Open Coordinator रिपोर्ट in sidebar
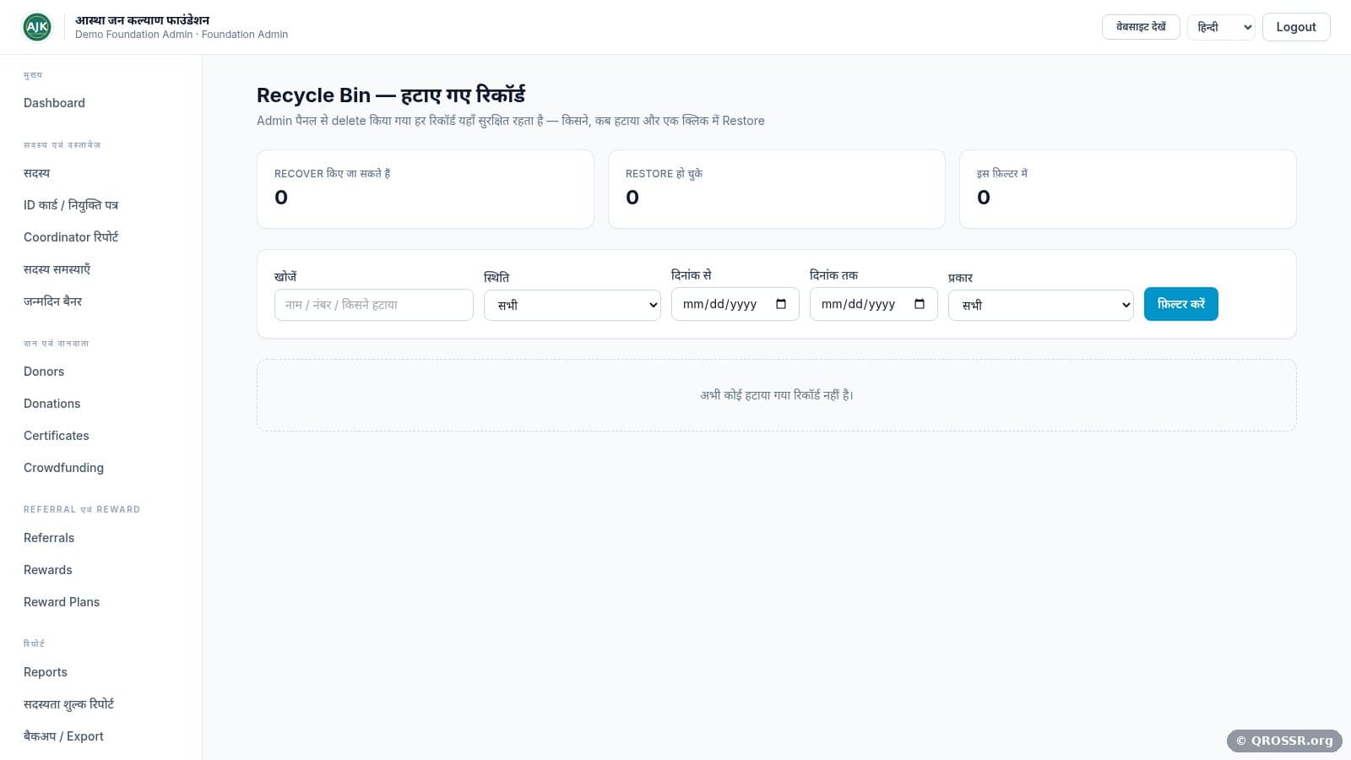 pyautogui.click(x=71, y=237)
